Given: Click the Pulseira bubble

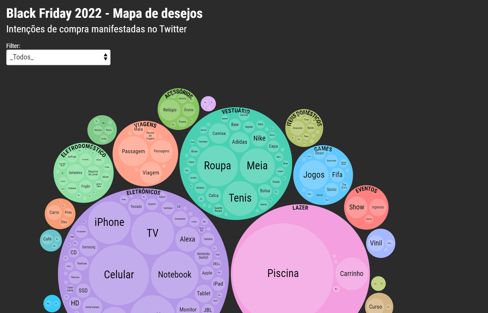Looking at the screenshot, I should [x=182, y=122].
